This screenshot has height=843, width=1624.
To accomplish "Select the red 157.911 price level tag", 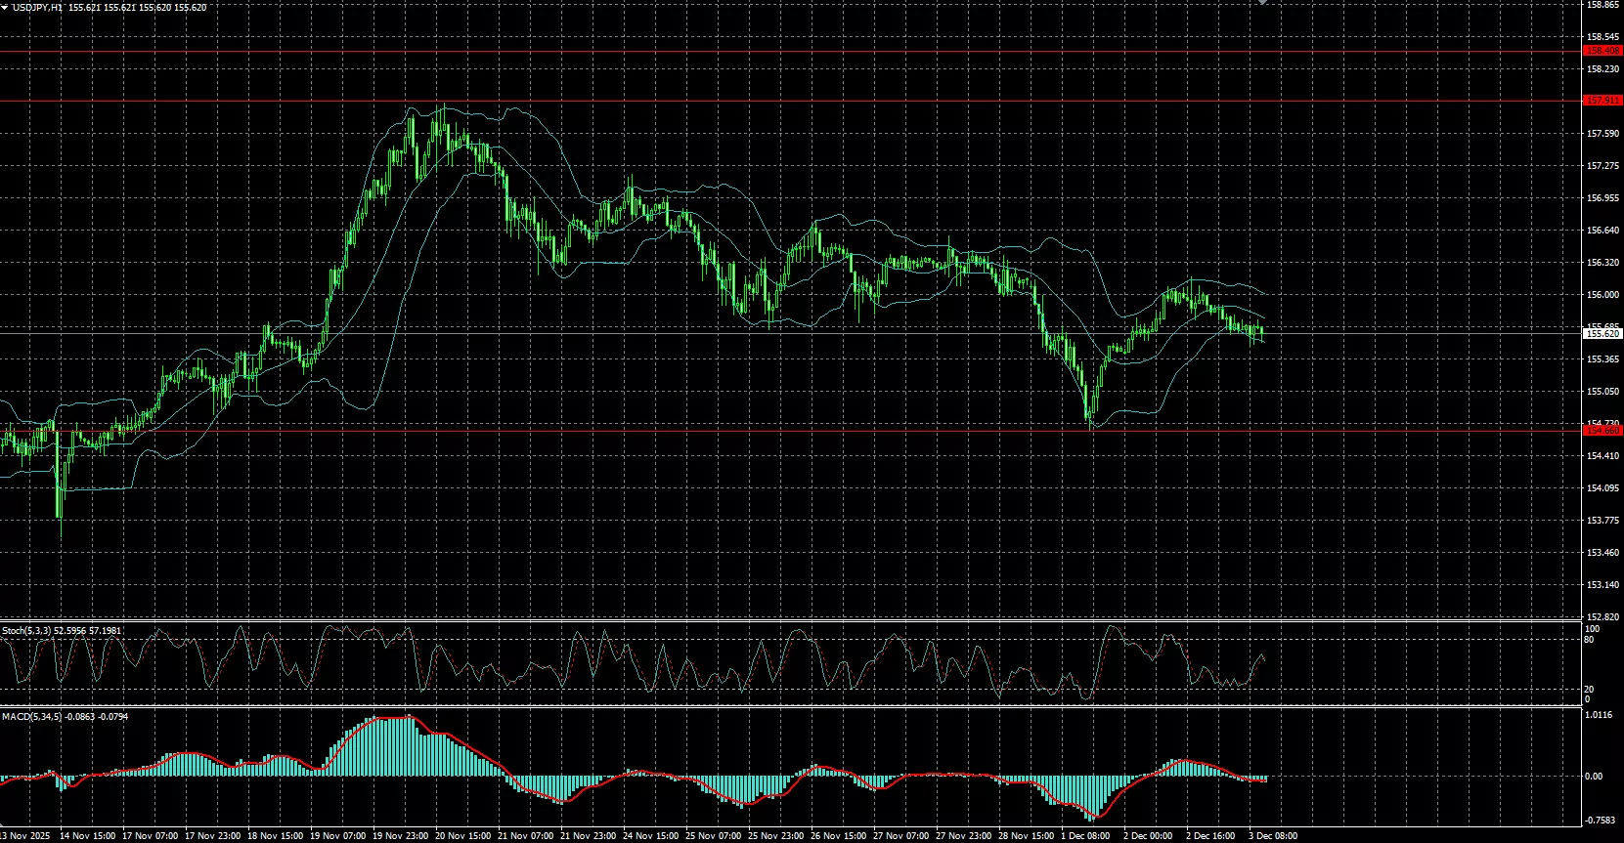I will click(x=1602, y=101).
